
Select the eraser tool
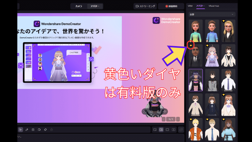point(45,130)
